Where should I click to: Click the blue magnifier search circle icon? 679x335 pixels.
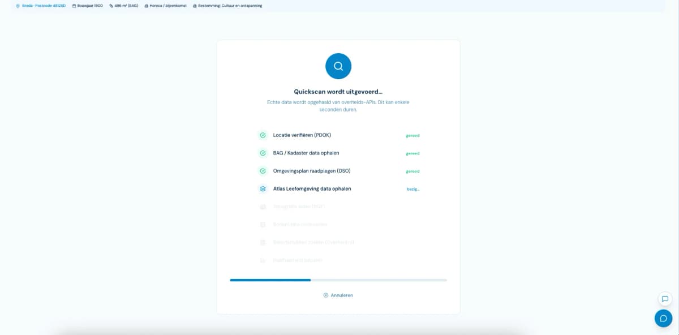click(338, 66)
